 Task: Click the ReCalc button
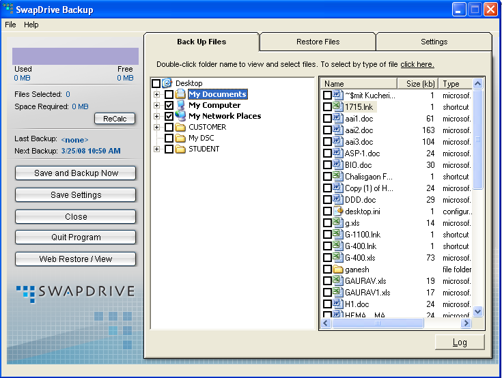click(x=115, y=119)
